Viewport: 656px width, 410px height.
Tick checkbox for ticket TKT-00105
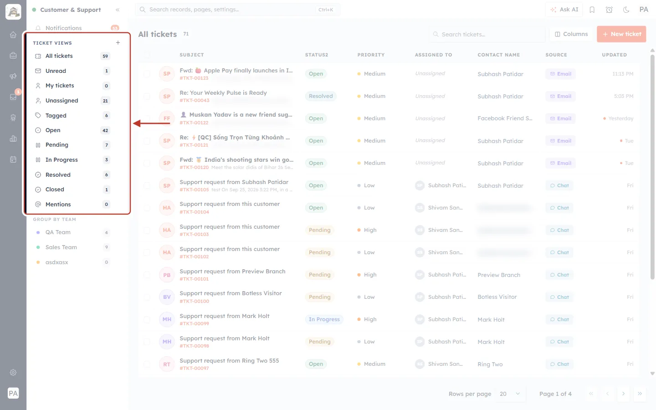147,185
